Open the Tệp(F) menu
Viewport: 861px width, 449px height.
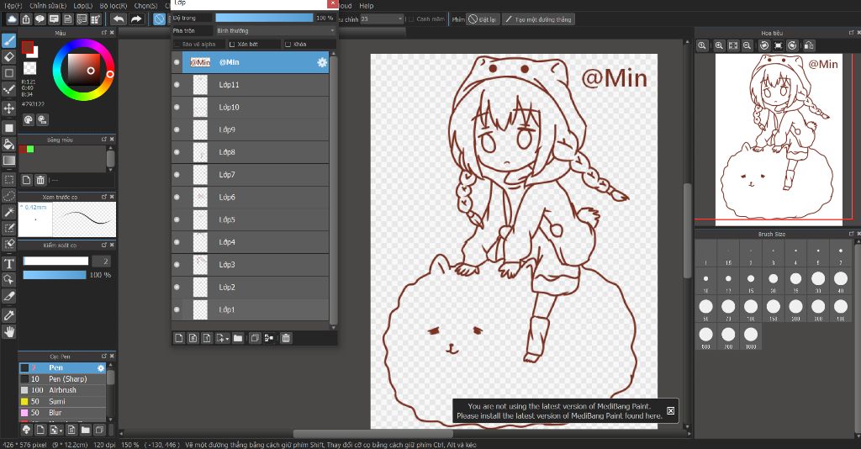coord(13,6)
